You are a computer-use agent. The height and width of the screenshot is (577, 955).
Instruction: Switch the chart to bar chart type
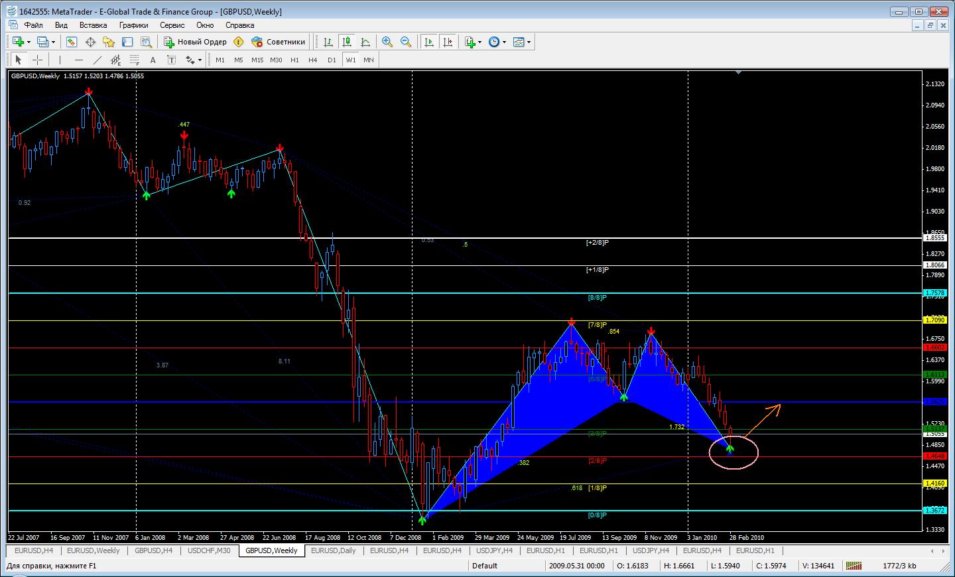click(x=328, y=42)
